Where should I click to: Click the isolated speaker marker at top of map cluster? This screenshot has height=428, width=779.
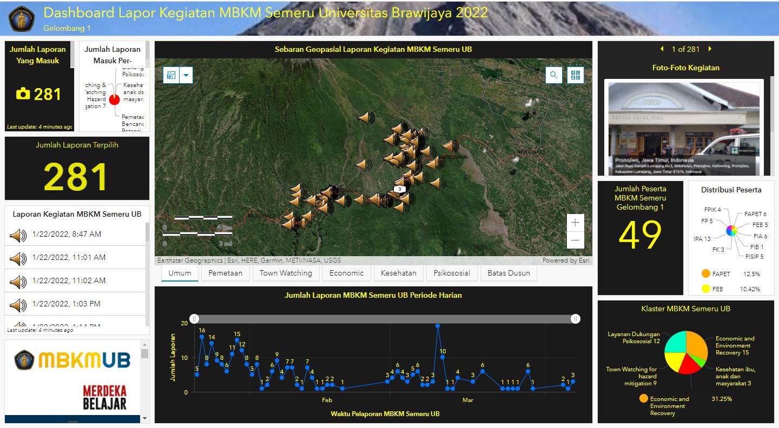(366, 117)
